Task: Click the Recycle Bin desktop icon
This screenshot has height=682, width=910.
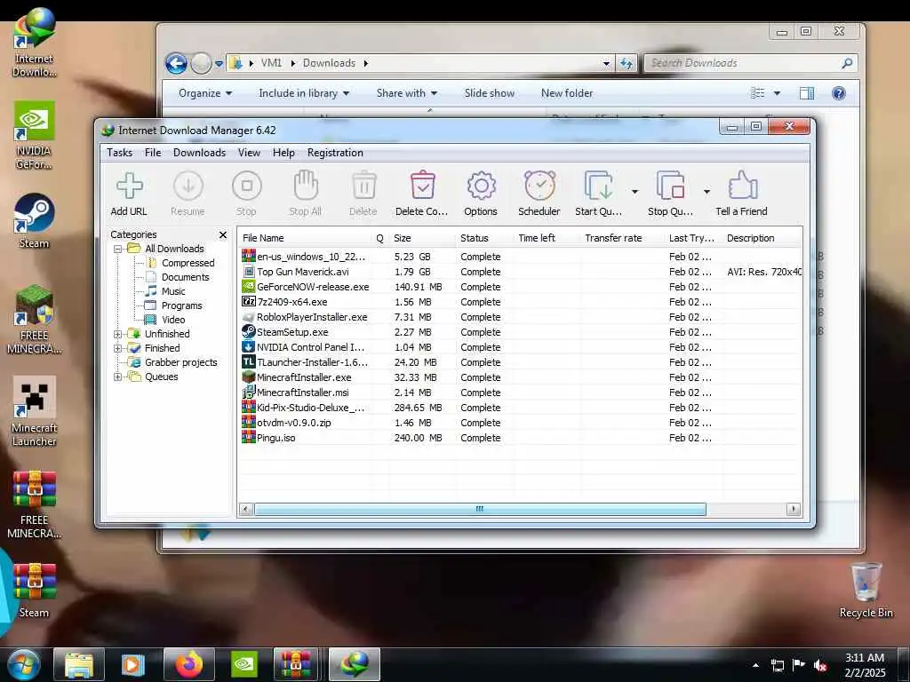Action: [866, 590]
